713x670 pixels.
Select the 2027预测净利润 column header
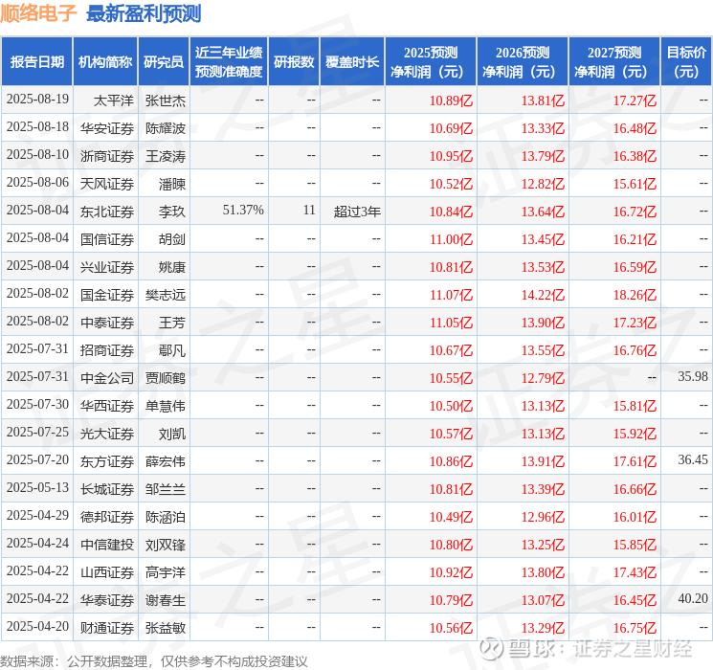click(x=614, y=62)
